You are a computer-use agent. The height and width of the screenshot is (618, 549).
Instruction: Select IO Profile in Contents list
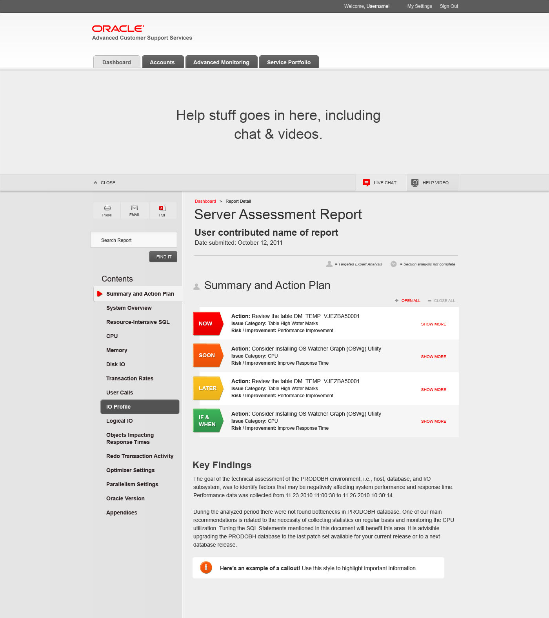[140, 407]
